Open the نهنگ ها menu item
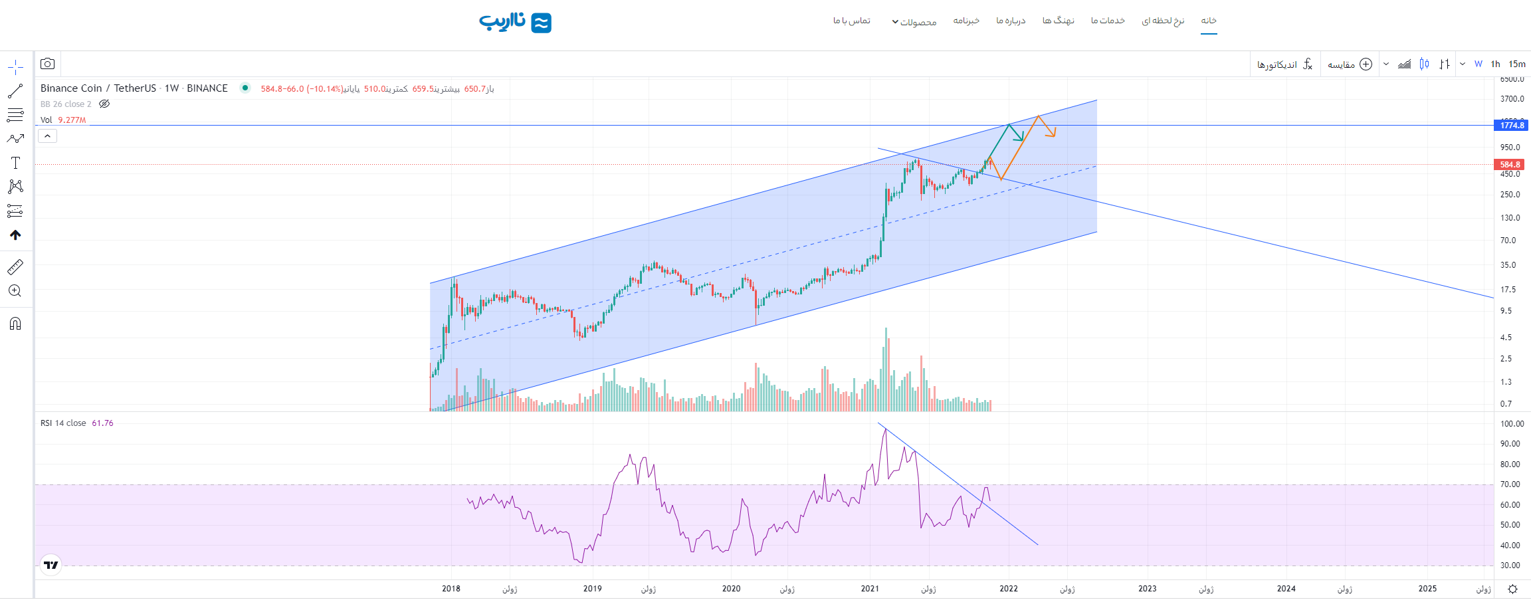Screen dimensions: 1531x616 click(x=1059, y=21)
